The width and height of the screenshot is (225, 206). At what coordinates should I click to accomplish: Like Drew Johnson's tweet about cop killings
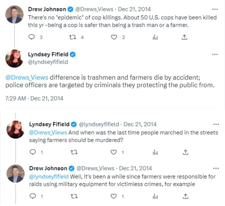(x=114, y=37)
